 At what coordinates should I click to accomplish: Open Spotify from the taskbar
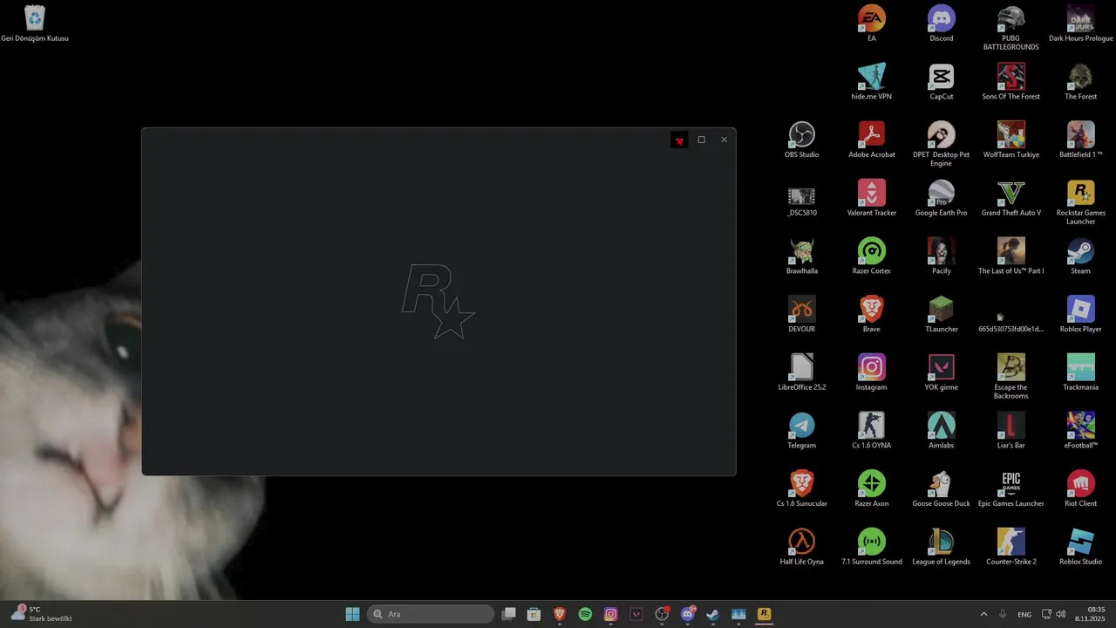click(585, 614)
